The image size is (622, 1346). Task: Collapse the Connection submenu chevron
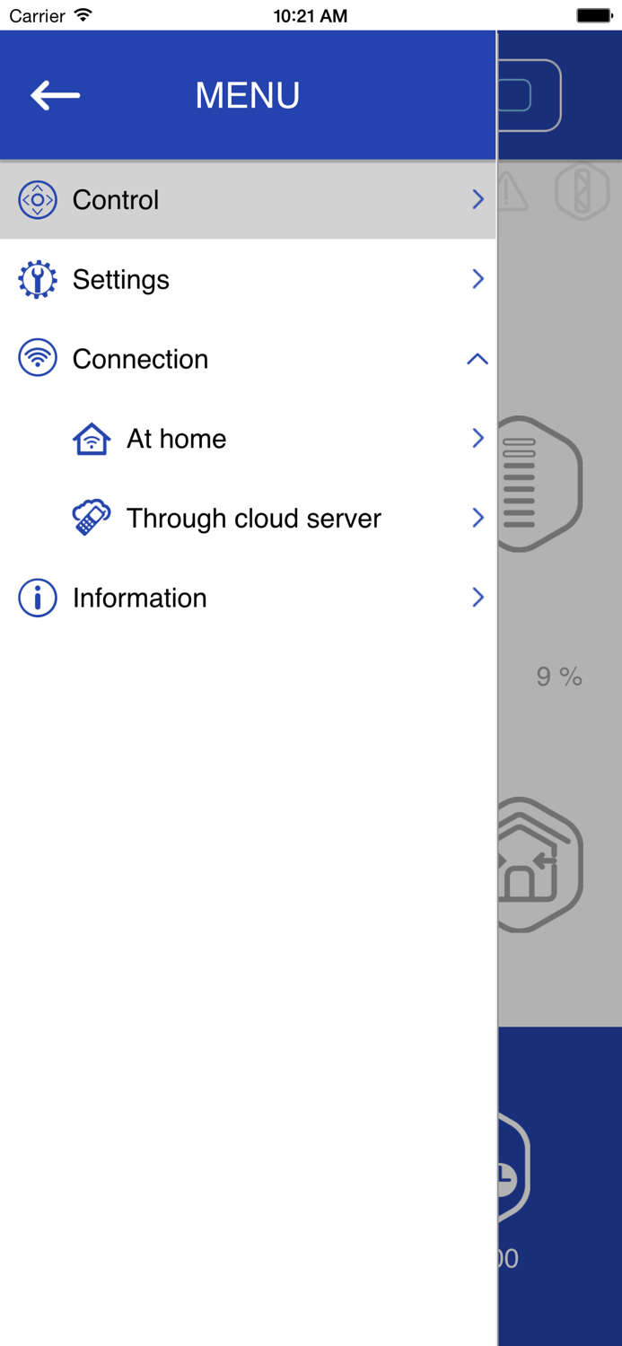(x=477, y=360)
